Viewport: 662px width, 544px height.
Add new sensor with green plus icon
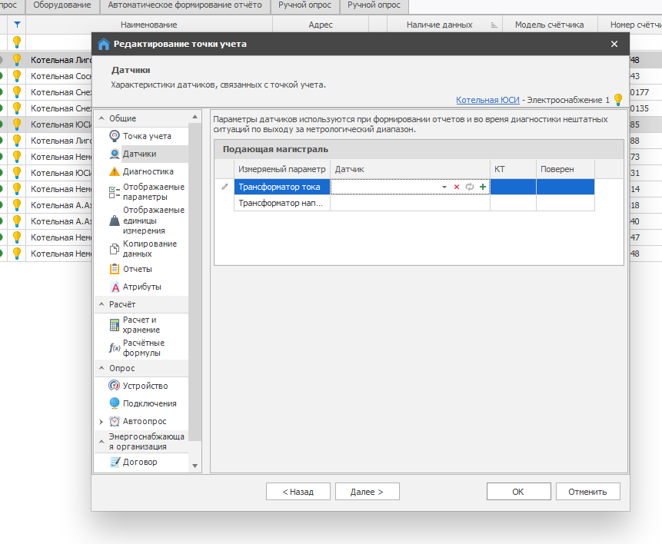click(483, 187)
